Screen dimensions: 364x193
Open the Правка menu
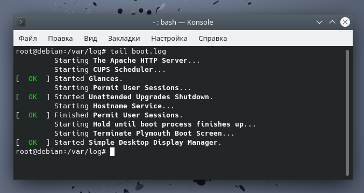60,38
